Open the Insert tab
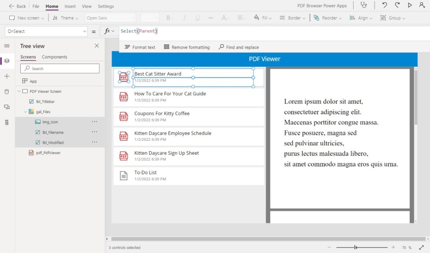Viewport: 430px width, 253px height. tap(70, 6)
